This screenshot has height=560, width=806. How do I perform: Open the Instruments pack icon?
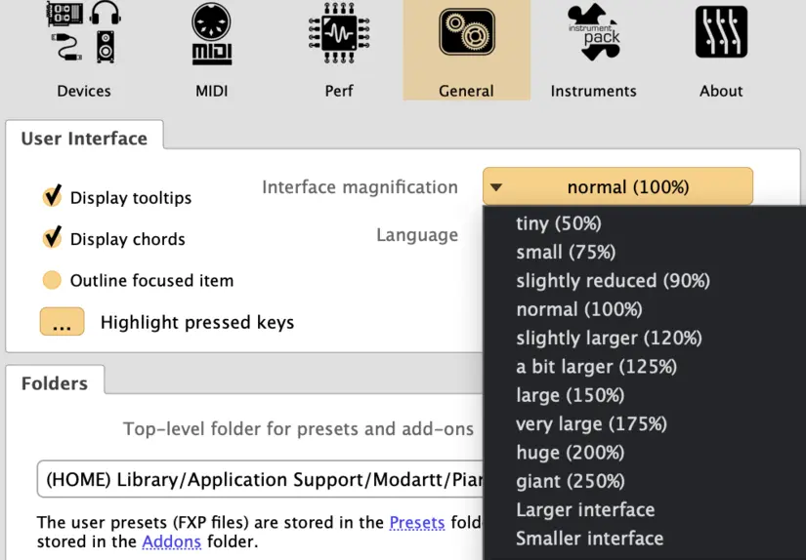coord(593,34)
